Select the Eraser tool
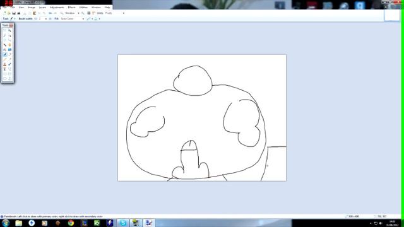404x227 pixels. pyautogui.click(x=10, y=54)
